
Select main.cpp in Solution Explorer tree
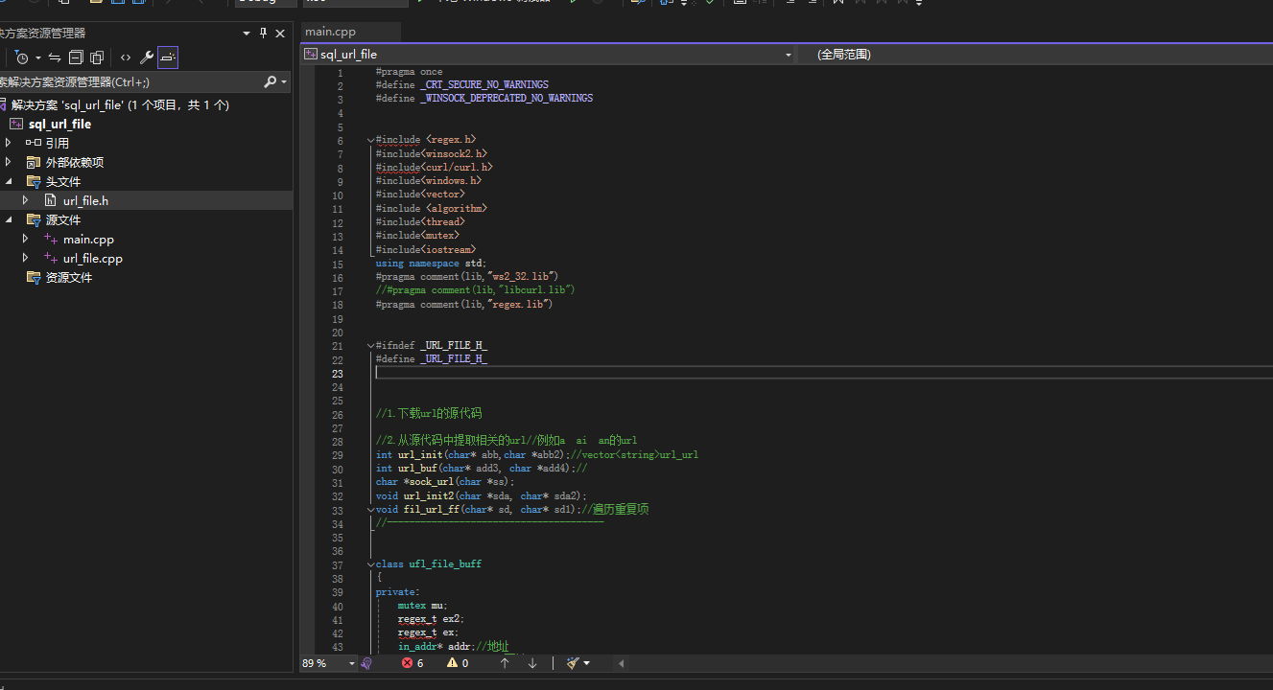[88, 240]
